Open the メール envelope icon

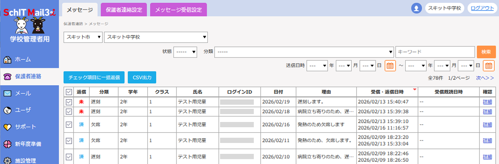7,93
